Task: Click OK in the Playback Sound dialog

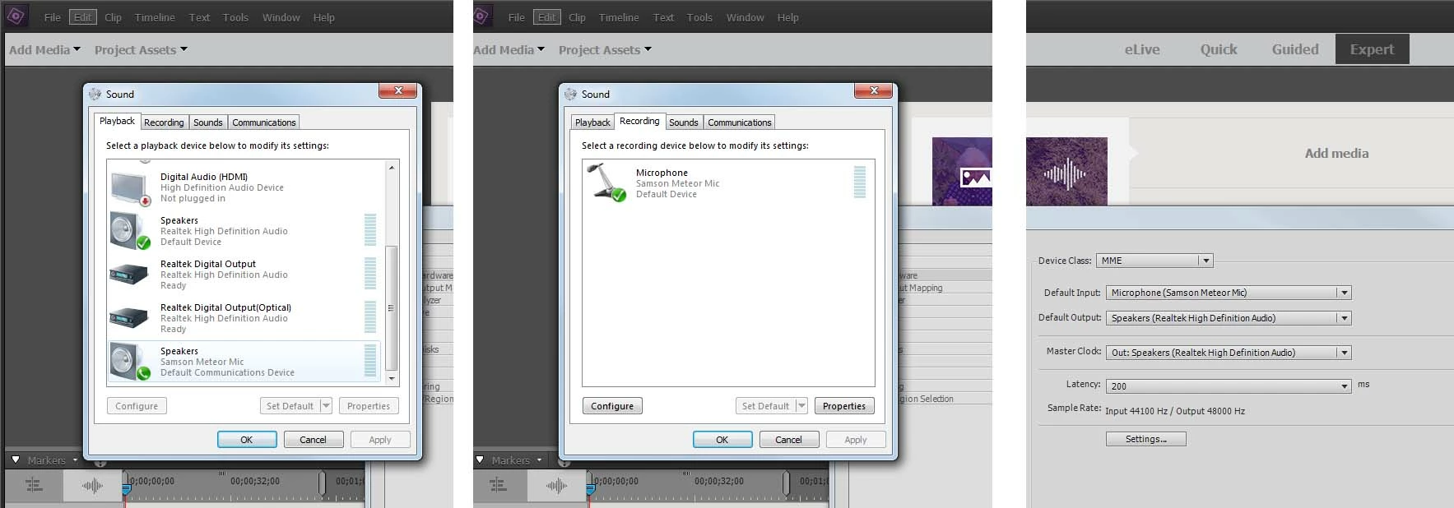Action: pos(247,440)
